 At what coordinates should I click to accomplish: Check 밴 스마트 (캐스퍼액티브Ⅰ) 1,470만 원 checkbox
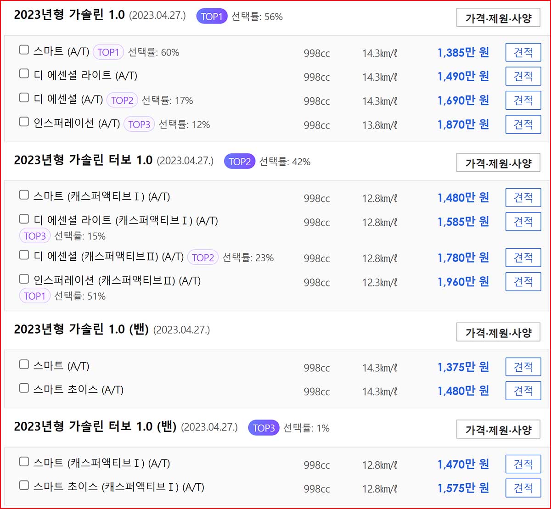click(x=24, y=462)
